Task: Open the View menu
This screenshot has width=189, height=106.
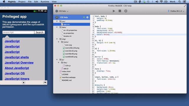Action: pyautogui.click(x=54, y=1)
